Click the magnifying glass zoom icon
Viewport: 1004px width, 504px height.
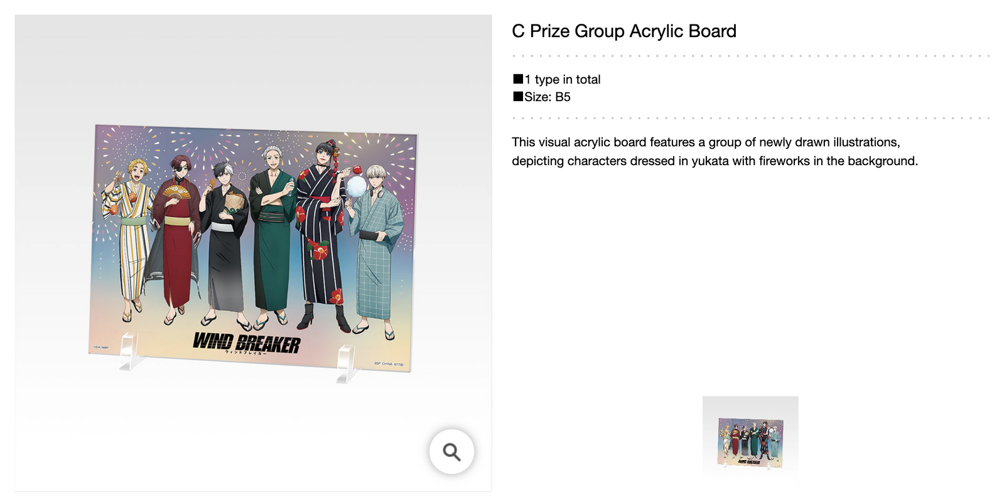coord(451,451)
